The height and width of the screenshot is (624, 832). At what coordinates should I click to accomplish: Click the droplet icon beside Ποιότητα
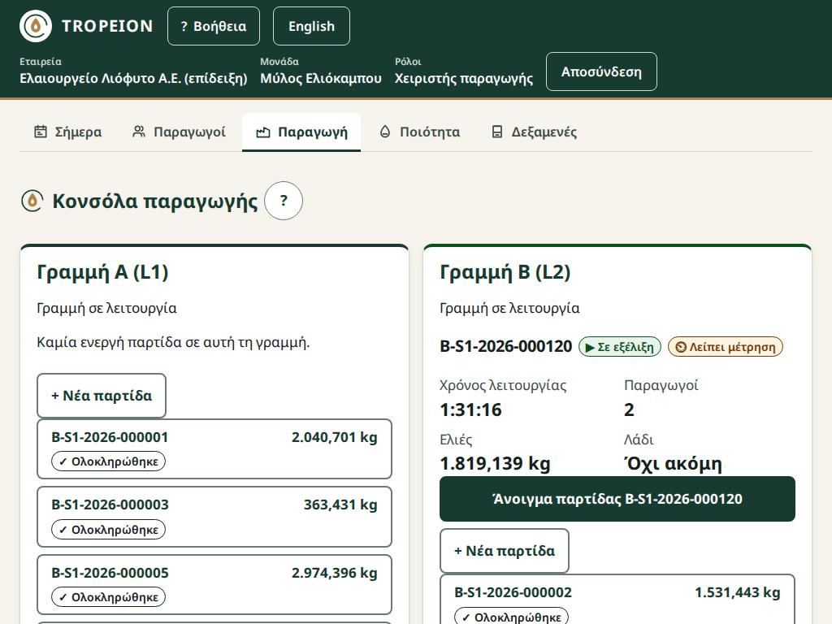(385, 132)
